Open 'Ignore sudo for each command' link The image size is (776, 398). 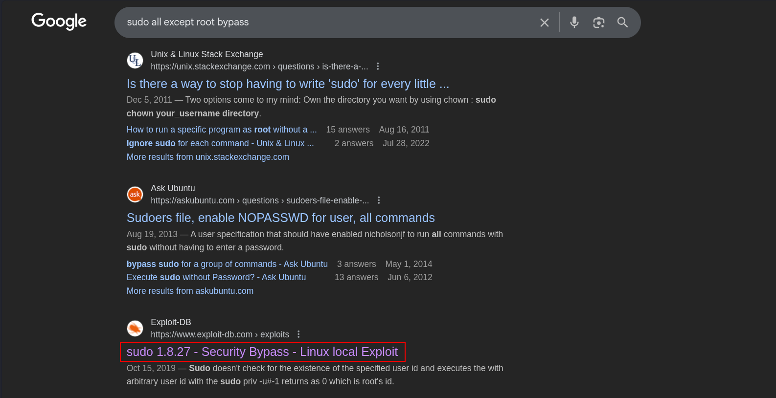tap(220, 143)
